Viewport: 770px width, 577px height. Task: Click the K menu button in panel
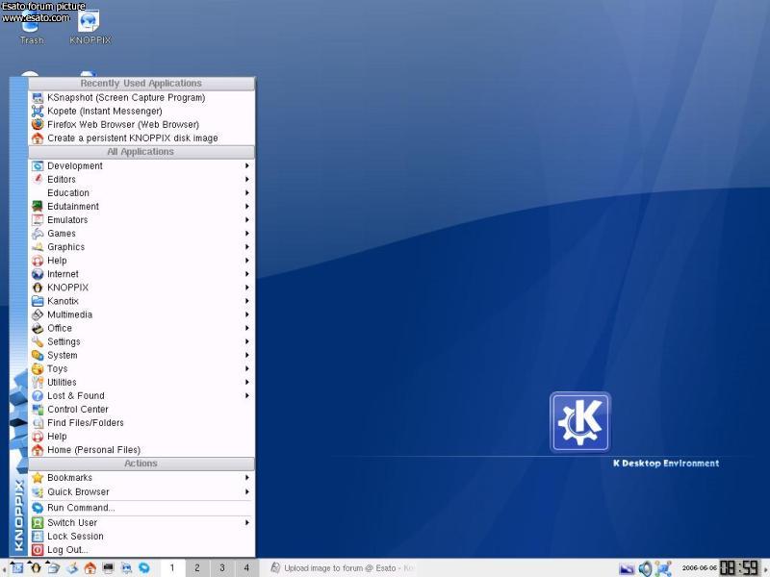coord(16,567)
